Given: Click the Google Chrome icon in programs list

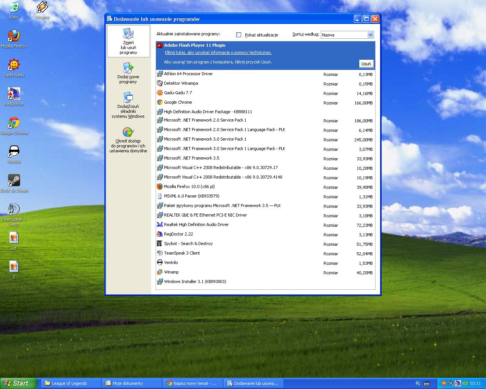Looking at the screenshot, I should click(x=160, y=102).
